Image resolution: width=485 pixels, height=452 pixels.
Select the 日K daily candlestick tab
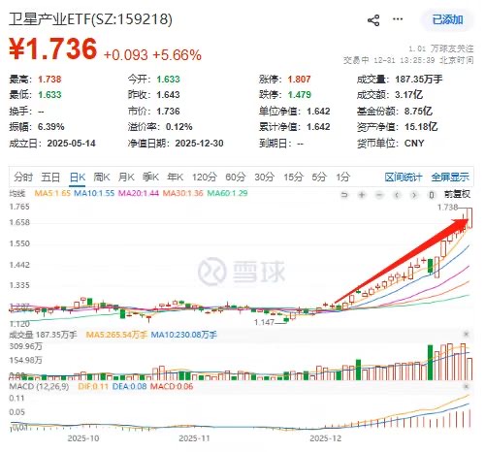78,178
